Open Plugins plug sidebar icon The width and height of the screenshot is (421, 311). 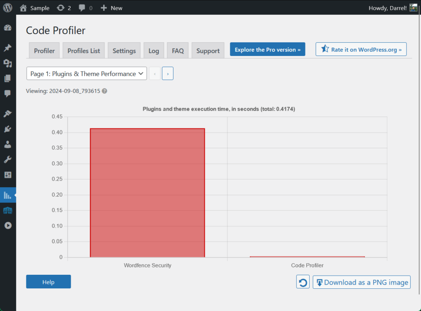tap(8, 129)
